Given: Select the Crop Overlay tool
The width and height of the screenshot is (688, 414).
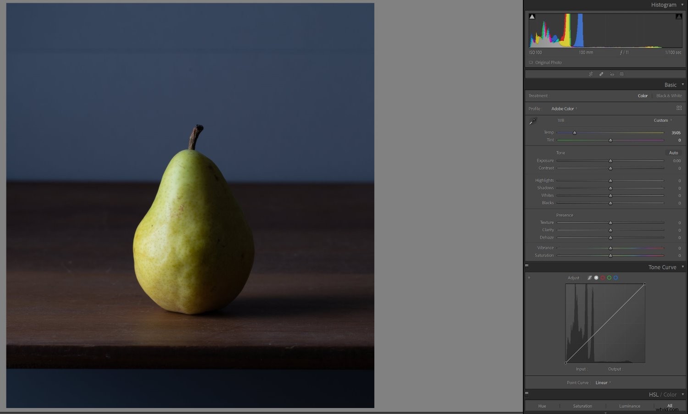Looking at the screenshot, I should pos(591,74).
